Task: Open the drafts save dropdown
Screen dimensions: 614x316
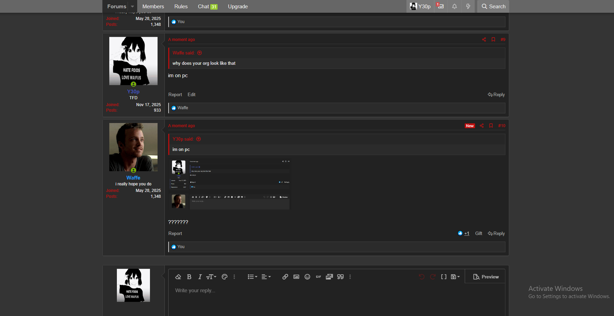Action: click(455, 277)
